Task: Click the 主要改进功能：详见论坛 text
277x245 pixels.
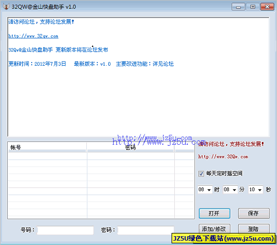Action: click(x=145, y=64)
